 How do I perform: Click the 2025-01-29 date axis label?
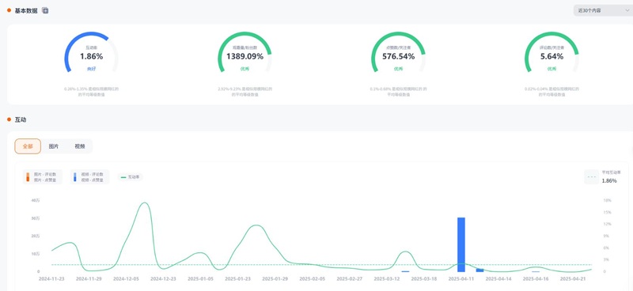click(x=275, y=279)
